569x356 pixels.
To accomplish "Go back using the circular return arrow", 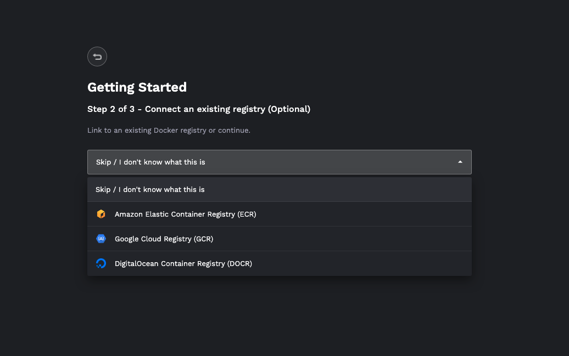I will pos(97,56).
